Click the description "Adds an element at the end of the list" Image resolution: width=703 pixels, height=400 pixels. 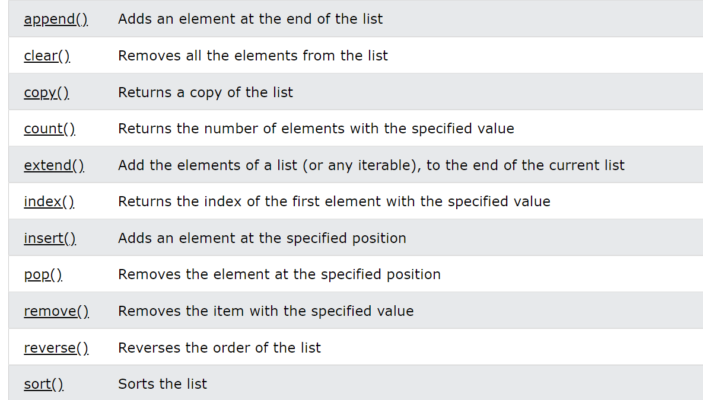tap(250, 19)
